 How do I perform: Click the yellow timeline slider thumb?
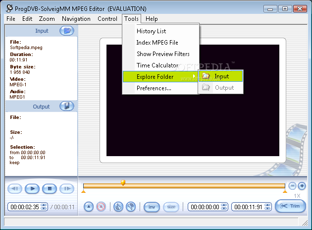(123, 182)
